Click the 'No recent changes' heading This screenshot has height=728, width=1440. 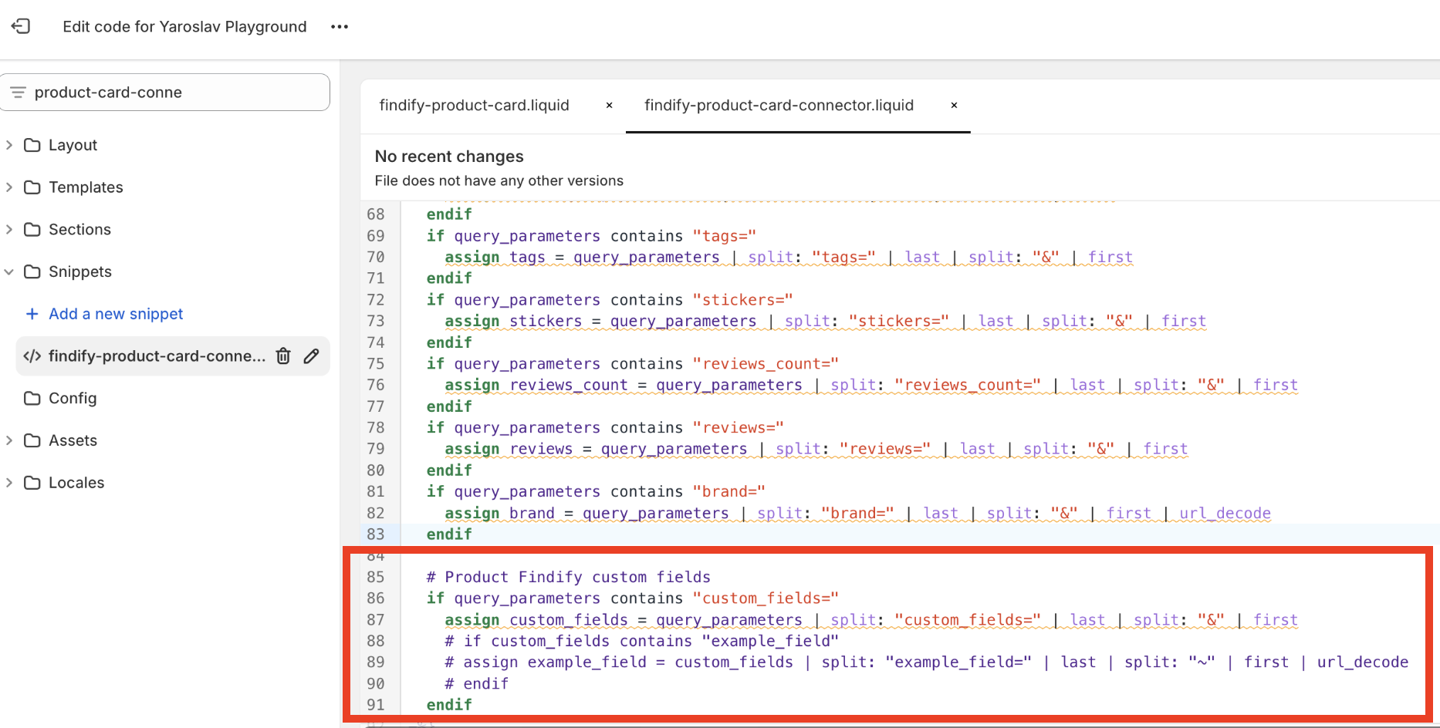449,157
